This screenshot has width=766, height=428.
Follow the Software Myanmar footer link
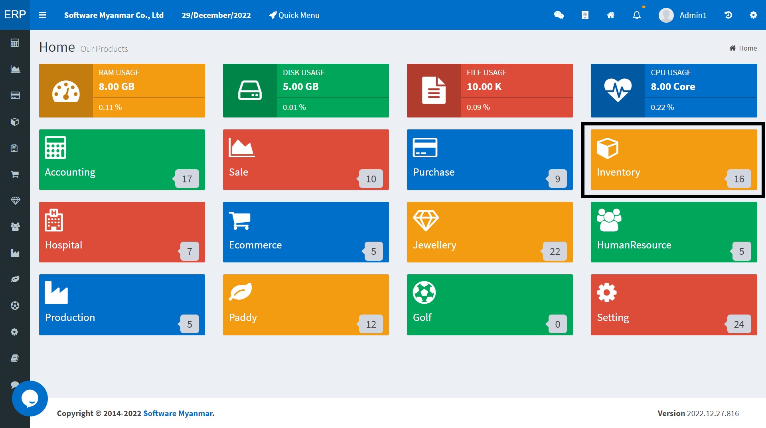(179, 413)
